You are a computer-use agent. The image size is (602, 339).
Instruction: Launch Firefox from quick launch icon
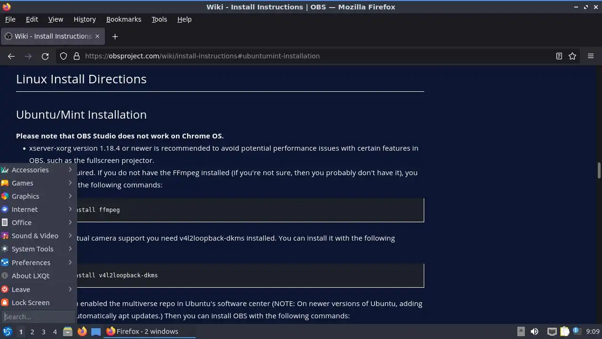point(82,331)
